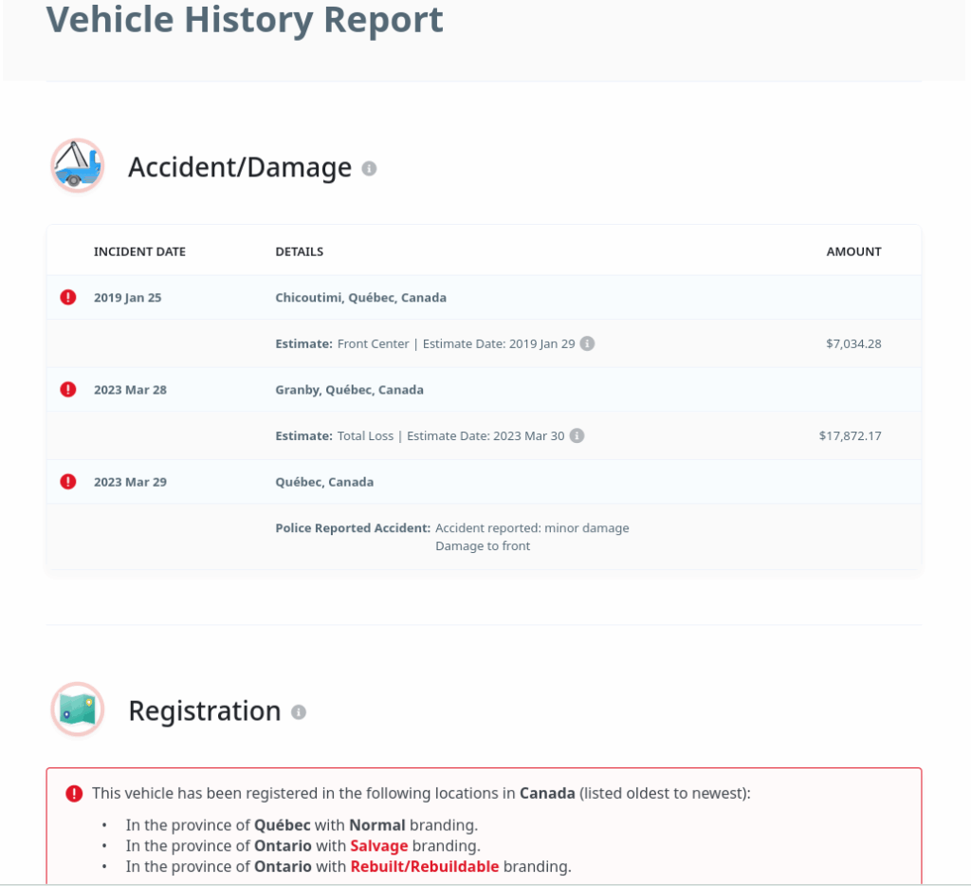Click red alert icon in registration notice
Screen dimensions: 971x886
click(74, 794)
